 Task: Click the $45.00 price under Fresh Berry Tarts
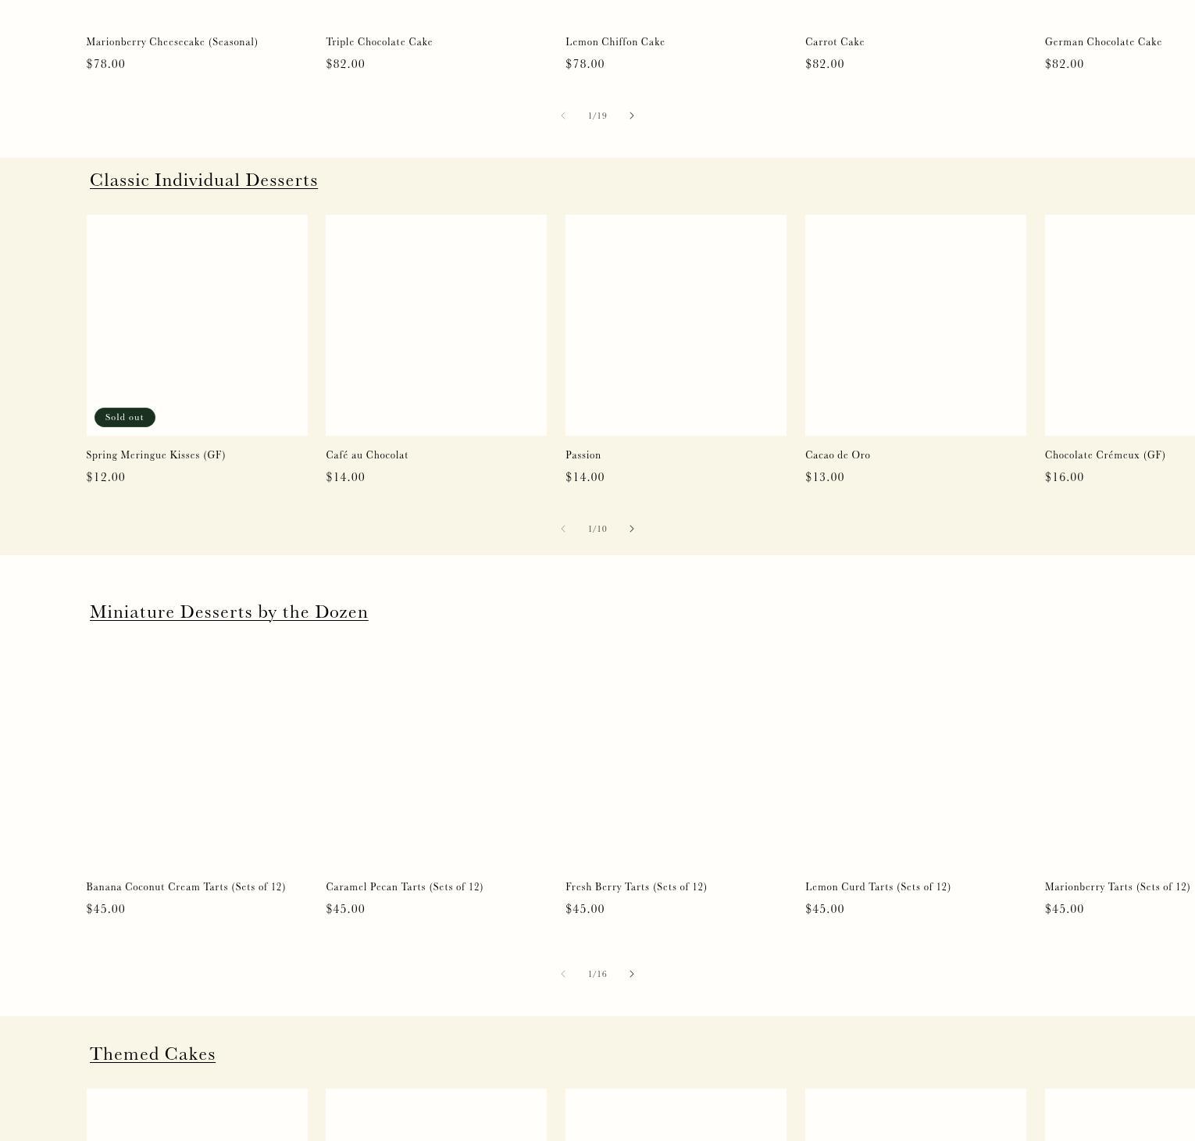pyautogui.click(x=585, y=909)
